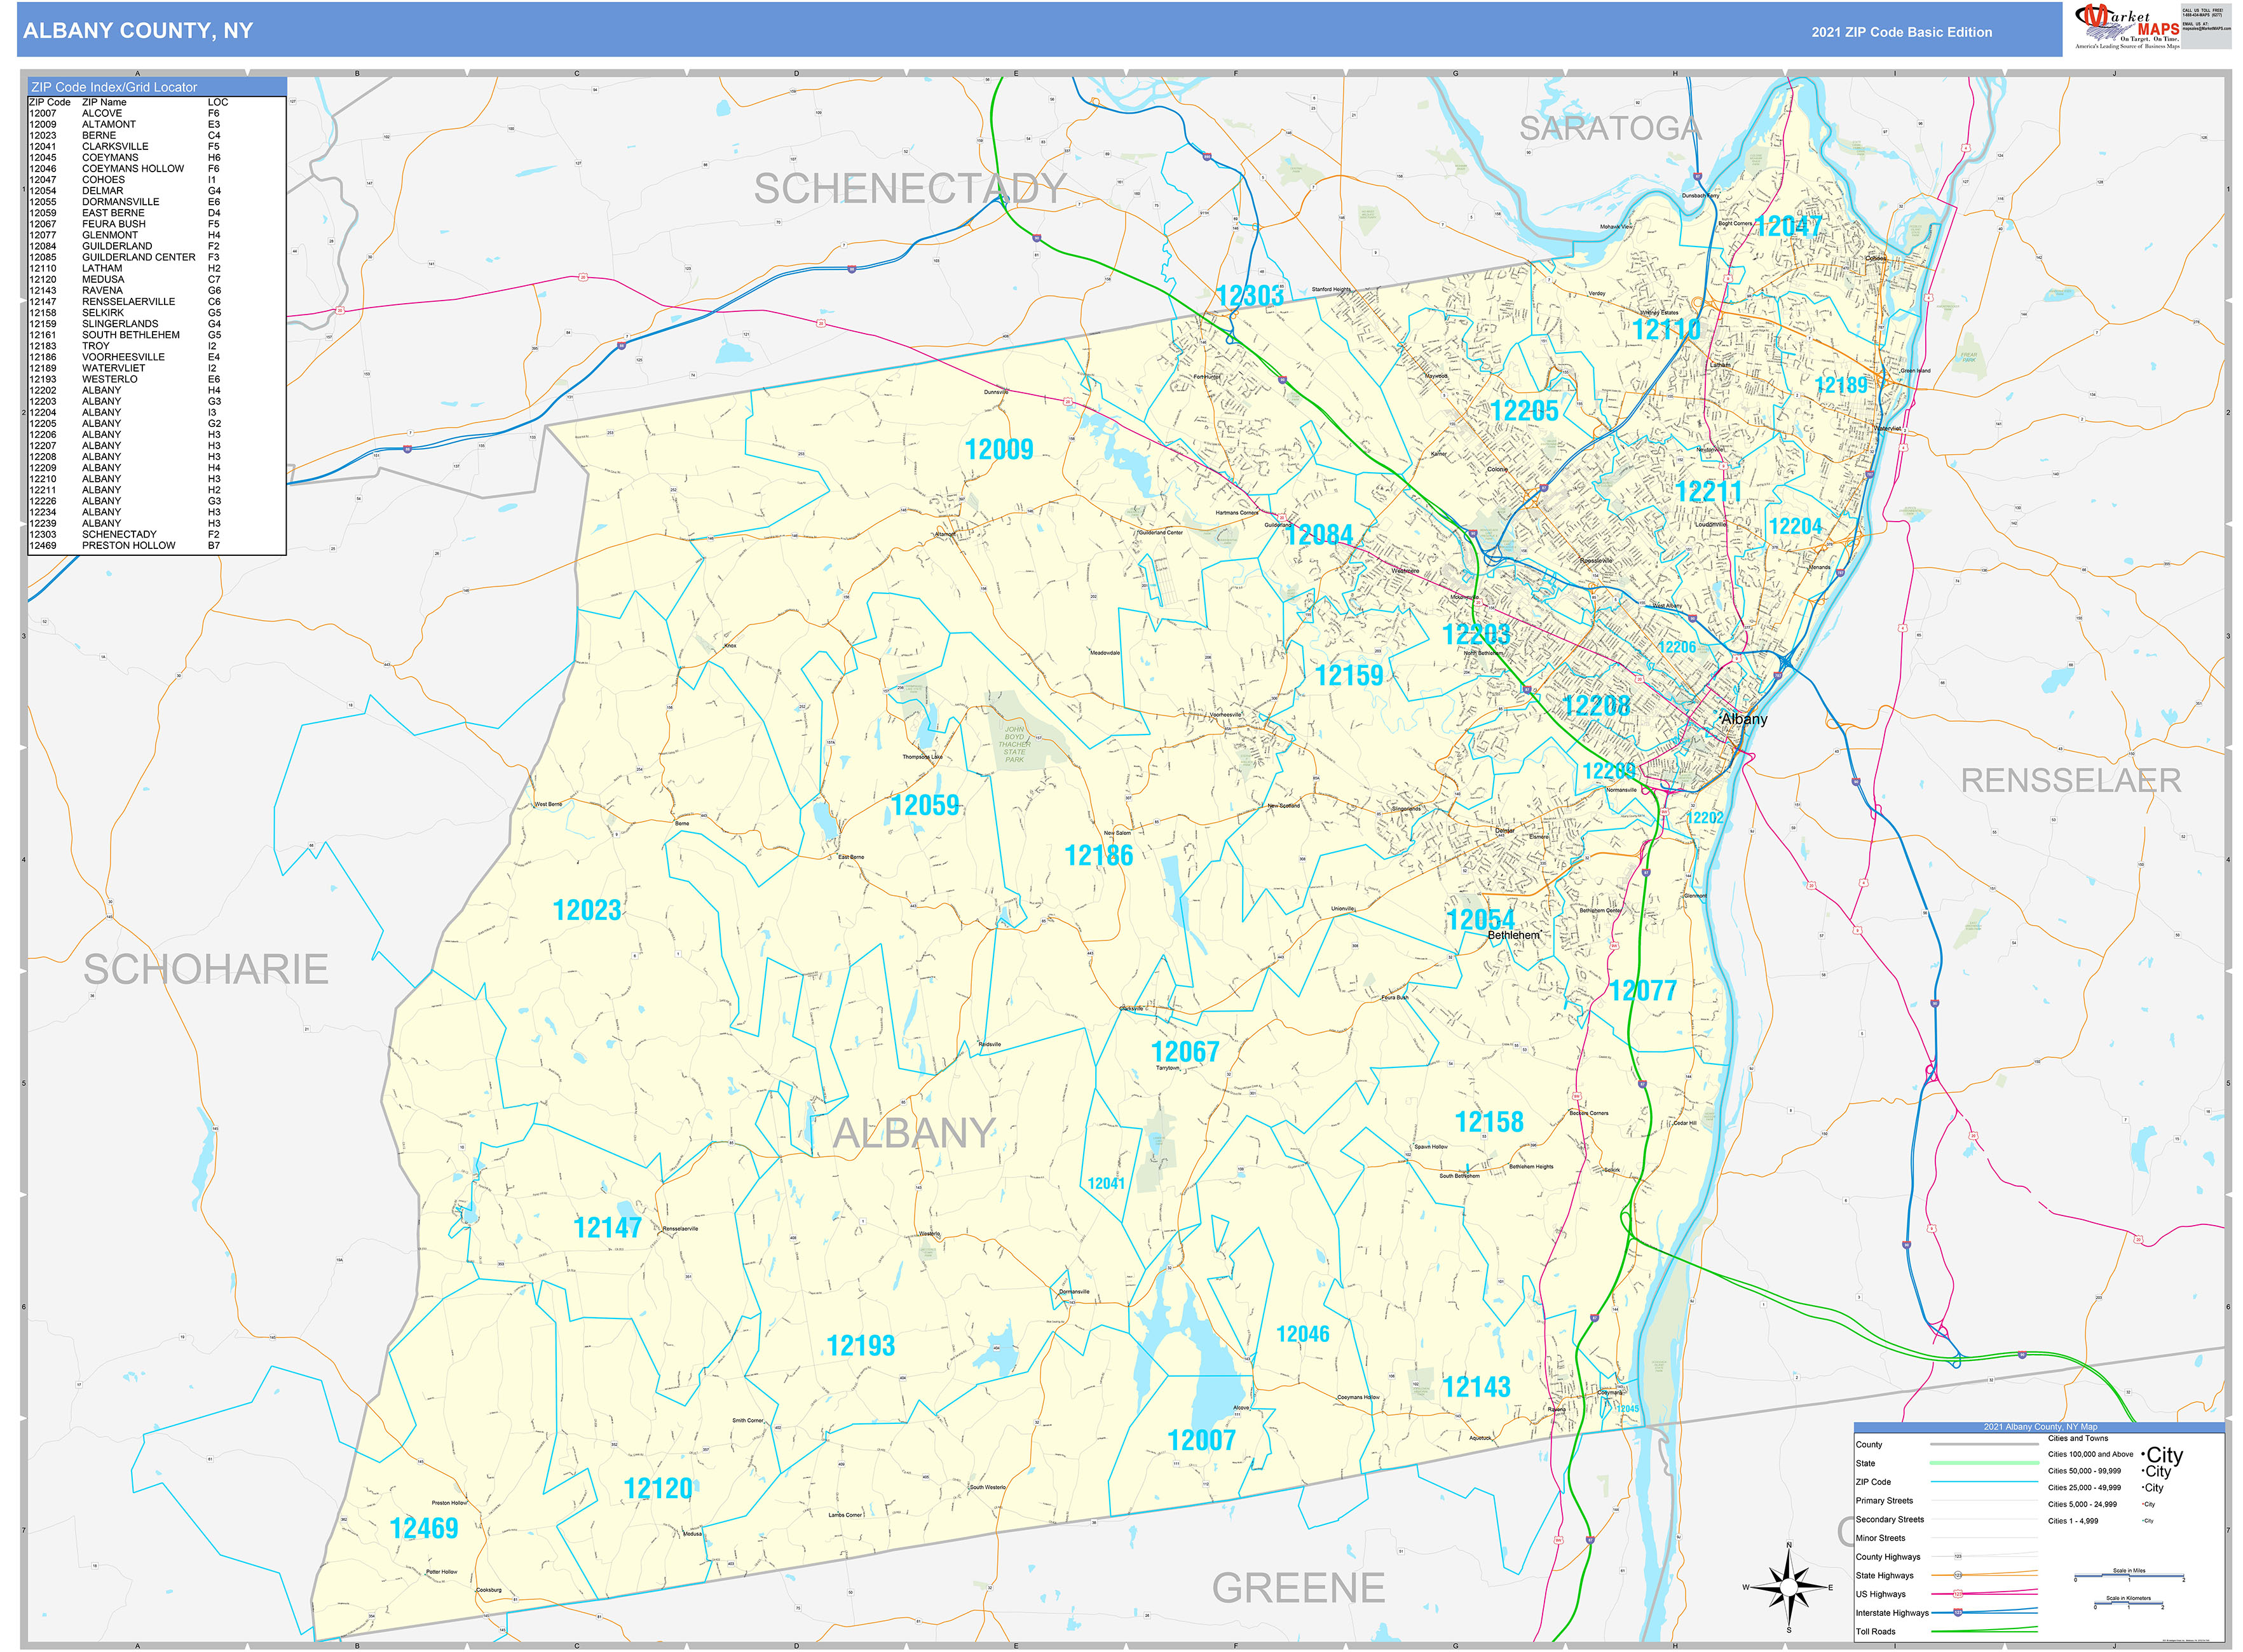Click the ZIP label 12007 on the map

[1201, 1441]
